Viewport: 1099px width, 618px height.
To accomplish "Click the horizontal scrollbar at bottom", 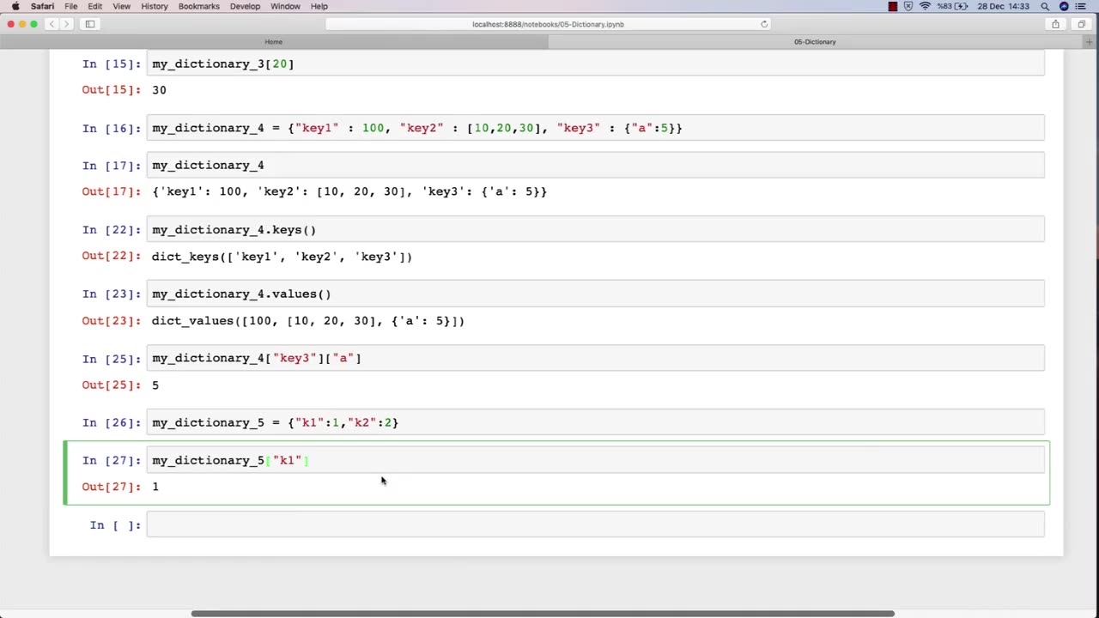I will coord(543,613).
